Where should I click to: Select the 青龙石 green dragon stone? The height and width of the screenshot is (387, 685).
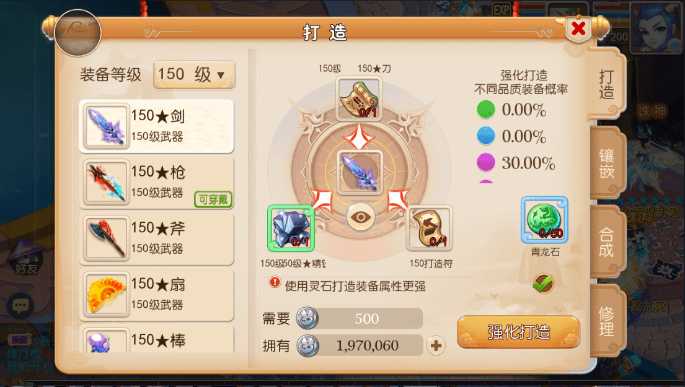[544, 219]
